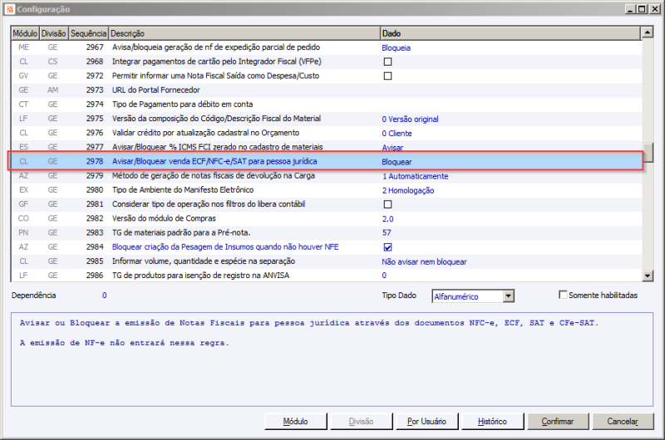Open the Tipo Dado Alfanumérico dropdown

pos(509,296)
